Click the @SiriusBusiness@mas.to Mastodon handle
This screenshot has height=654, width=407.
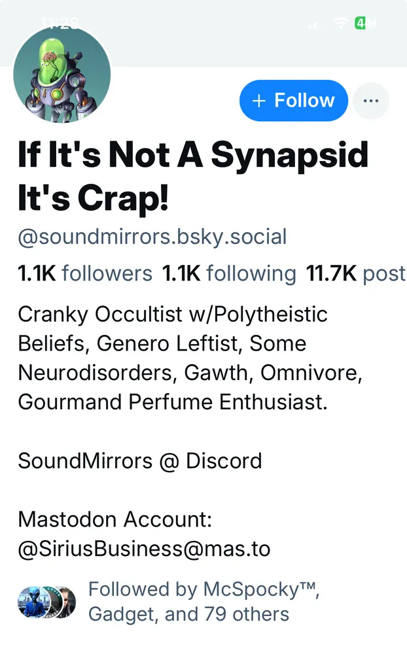[x=144, y=548]
